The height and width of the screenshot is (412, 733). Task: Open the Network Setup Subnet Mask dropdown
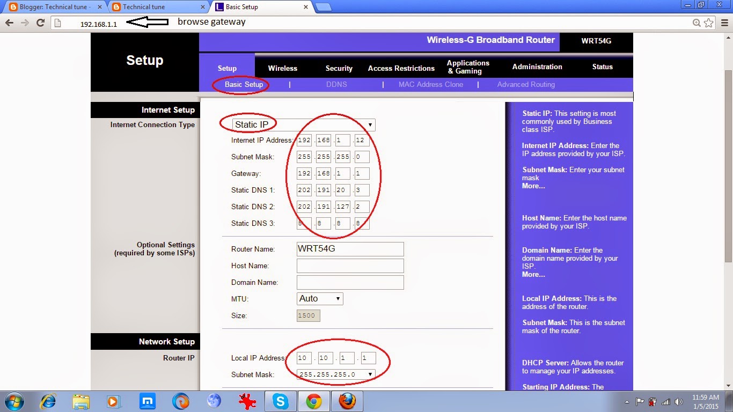pos(336,374)
